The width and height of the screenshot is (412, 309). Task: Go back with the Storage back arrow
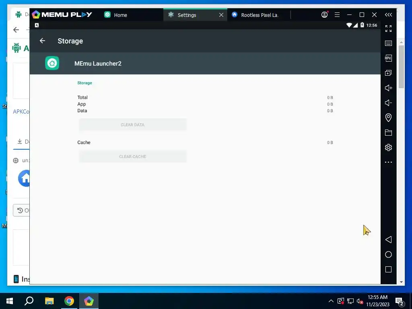[x=42, y=41]
